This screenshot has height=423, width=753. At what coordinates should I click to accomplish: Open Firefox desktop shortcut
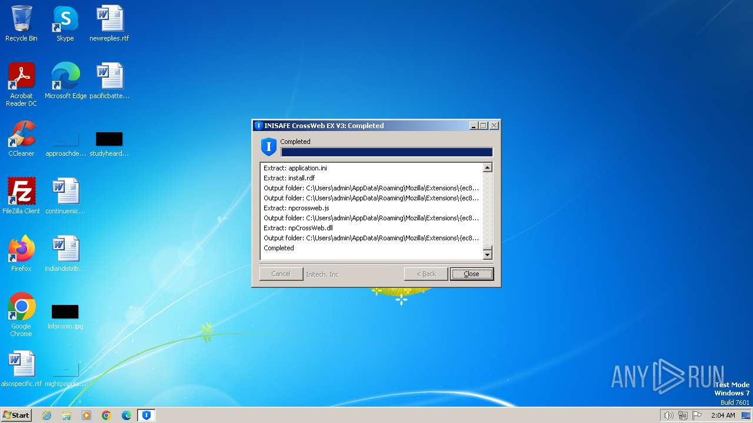coord(21,254)
